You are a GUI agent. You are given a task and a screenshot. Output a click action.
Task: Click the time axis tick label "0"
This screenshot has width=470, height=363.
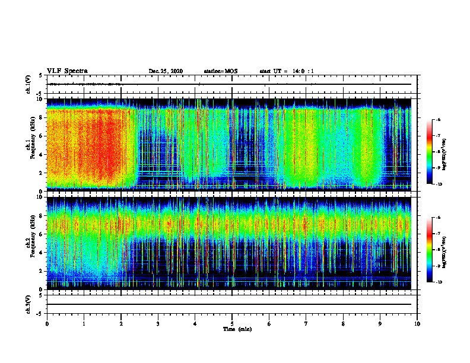(x=47, y=323)
